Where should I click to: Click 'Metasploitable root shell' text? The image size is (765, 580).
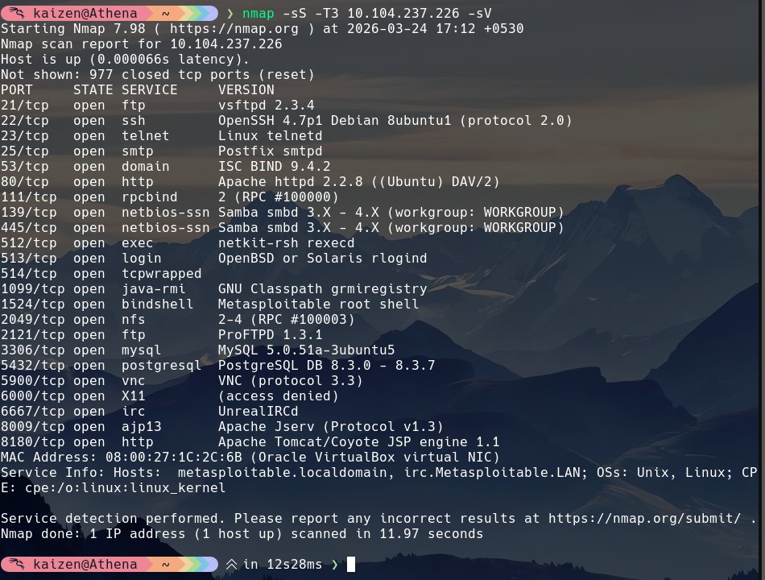coord(318,304)
